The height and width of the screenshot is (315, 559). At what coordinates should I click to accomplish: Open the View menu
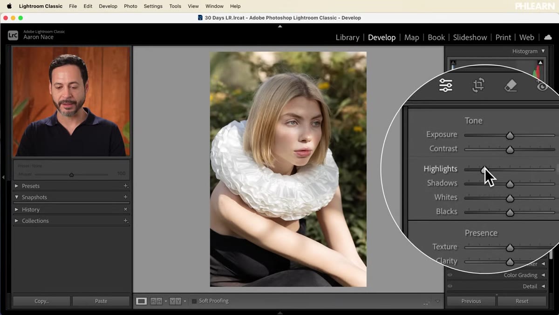tap(193, 6)
